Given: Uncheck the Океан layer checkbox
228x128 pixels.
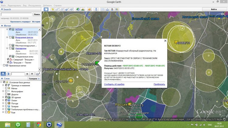Looking at the screenshot, I should point(6,100).
